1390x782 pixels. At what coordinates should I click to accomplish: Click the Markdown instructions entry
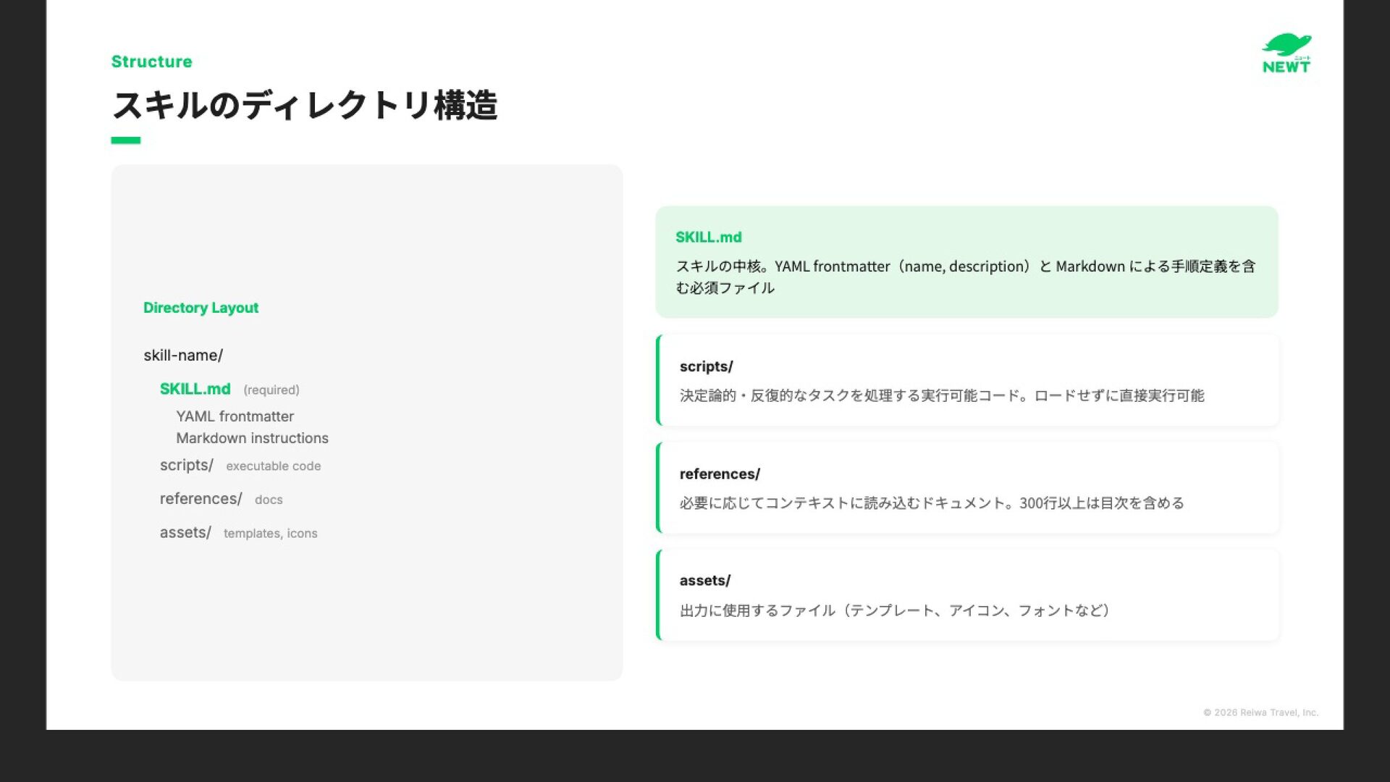pyautogui.click(x=252, y=438)
